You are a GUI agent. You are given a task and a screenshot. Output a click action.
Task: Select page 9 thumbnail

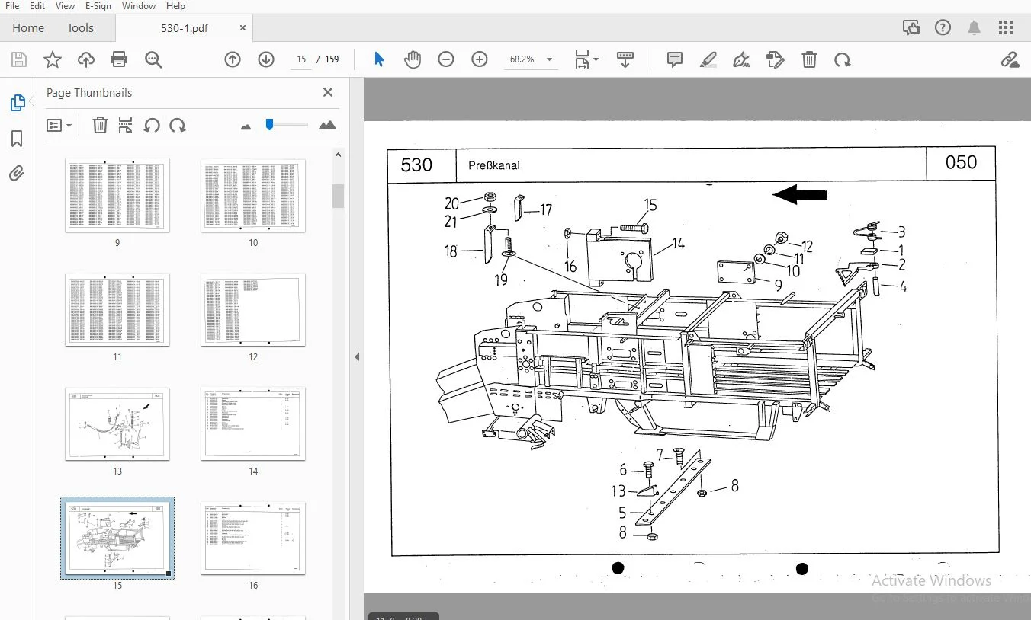pos(117,196)
